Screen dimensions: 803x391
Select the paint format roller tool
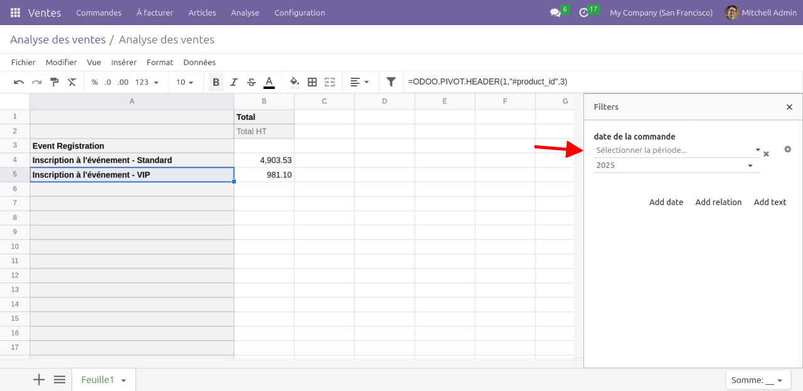click(55, 82)
